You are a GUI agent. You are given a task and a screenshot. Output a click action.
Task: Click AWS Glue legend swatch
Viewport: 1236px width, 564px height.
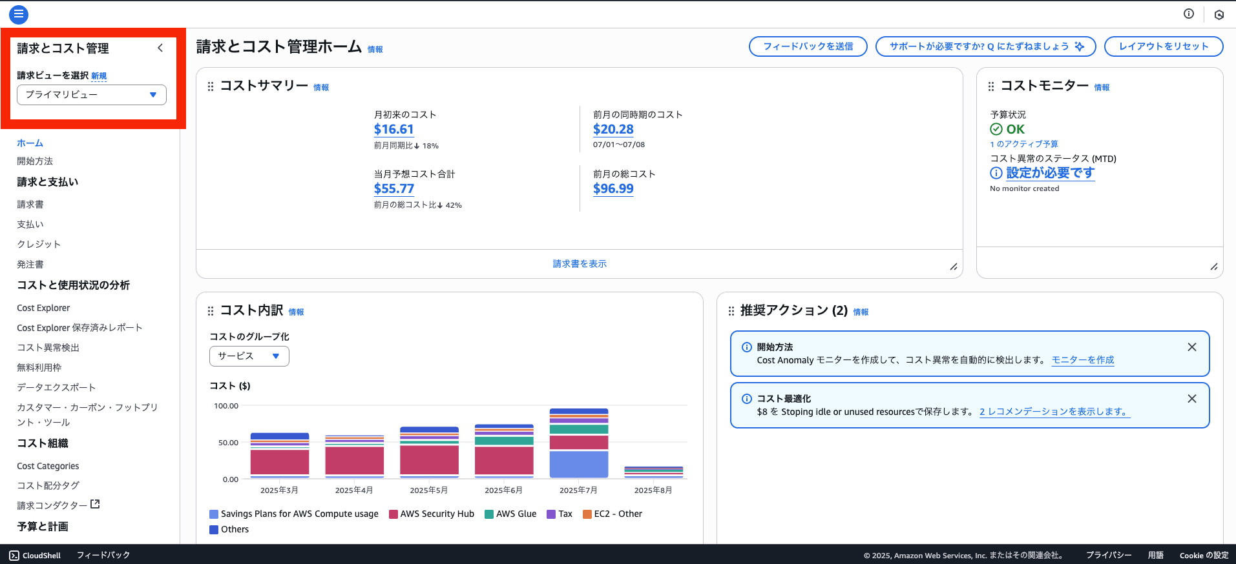pyautogui.click(x=489, y=514)
